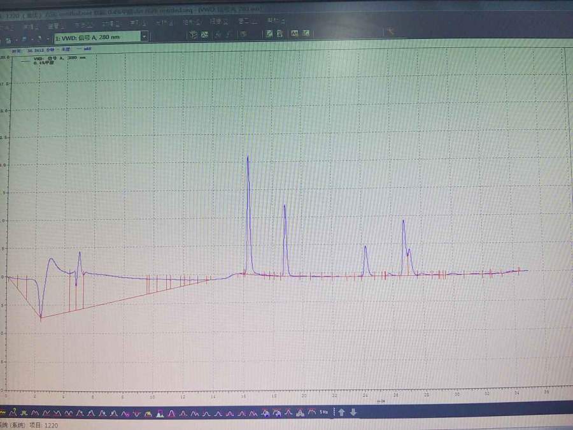
Task: Open the 序列 (Sequence) menu
Action: pos(139,24)
